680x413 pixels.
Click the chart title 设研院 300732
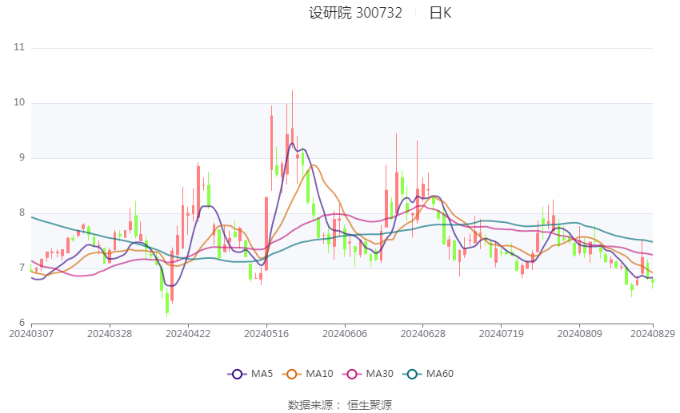coord(356,13)
